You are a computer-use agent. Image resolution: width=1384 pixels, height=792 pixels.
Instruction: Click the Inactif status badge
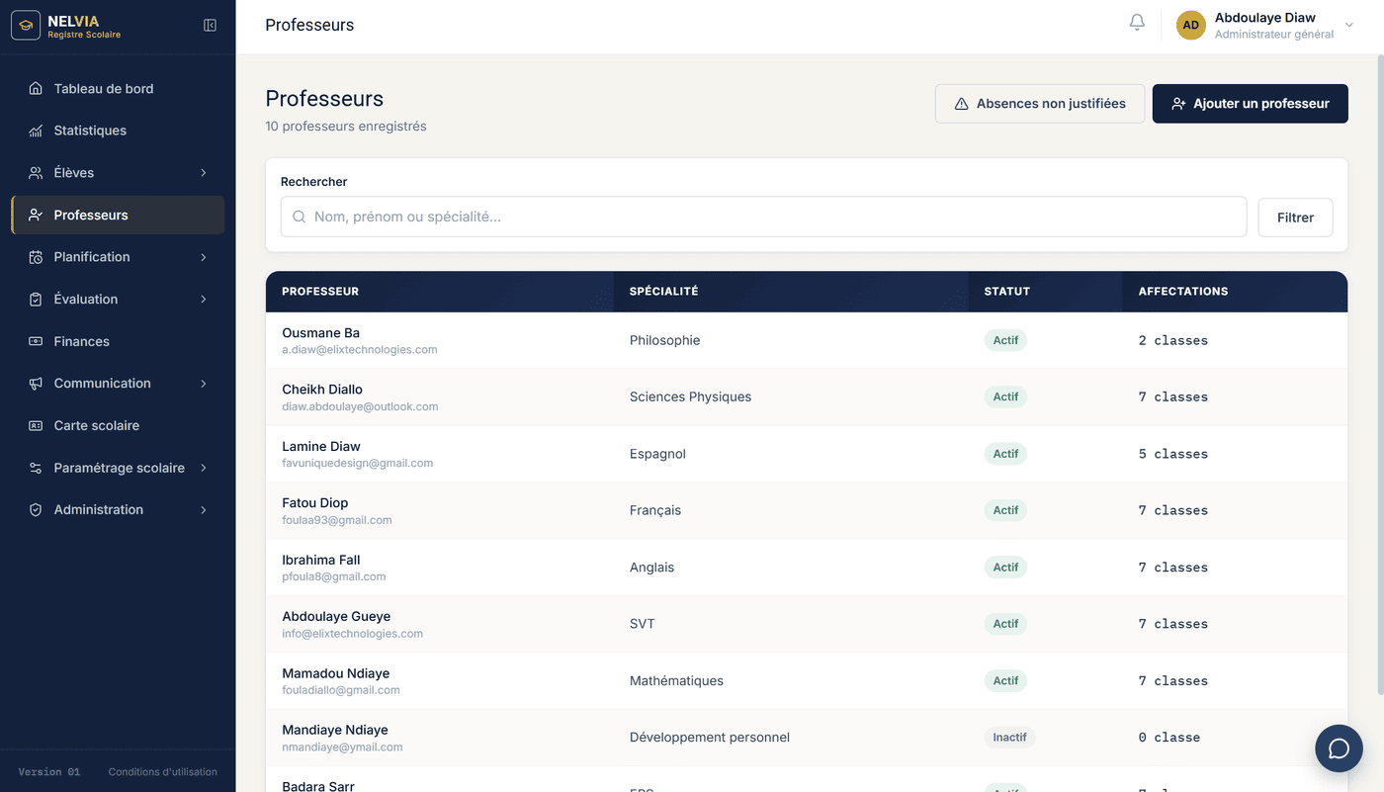1009,738
